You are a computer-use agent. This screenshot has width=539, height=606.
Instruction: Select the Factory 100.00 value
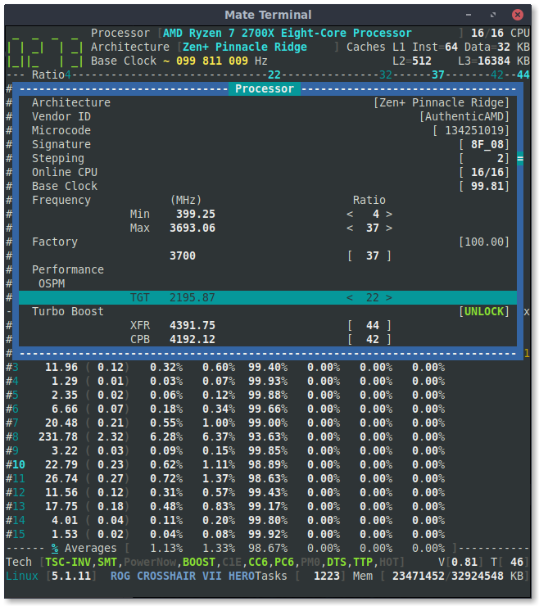pos(484,242)
